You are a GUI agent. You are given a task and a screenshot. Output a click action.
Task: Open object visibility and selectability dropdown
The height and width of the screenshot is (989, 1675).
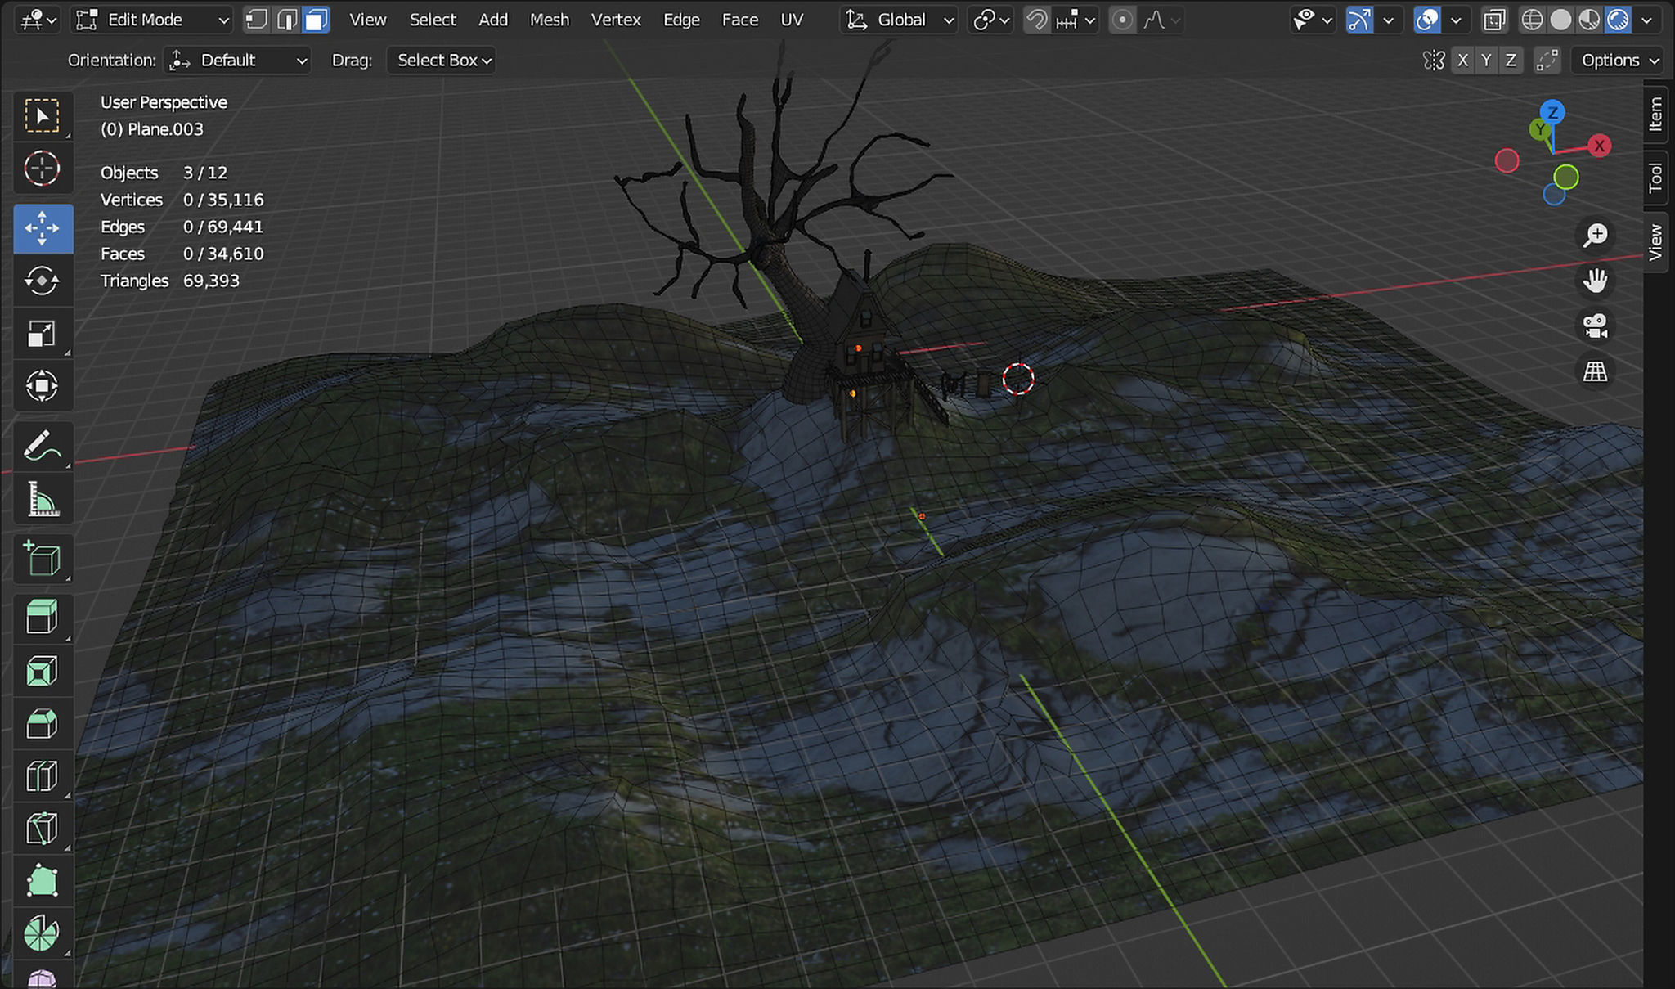coord(1312,20)
